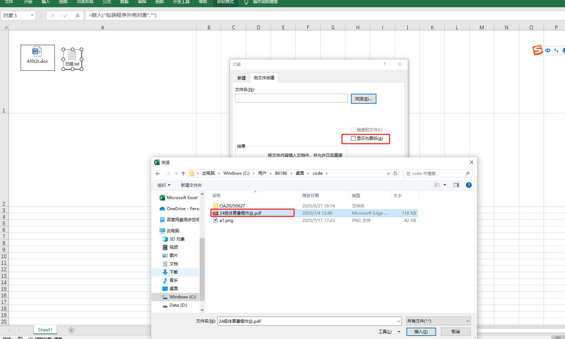565x339 pixels.
Task: Select the help question mark icon in browse dialog
Action: coord(468,185)
